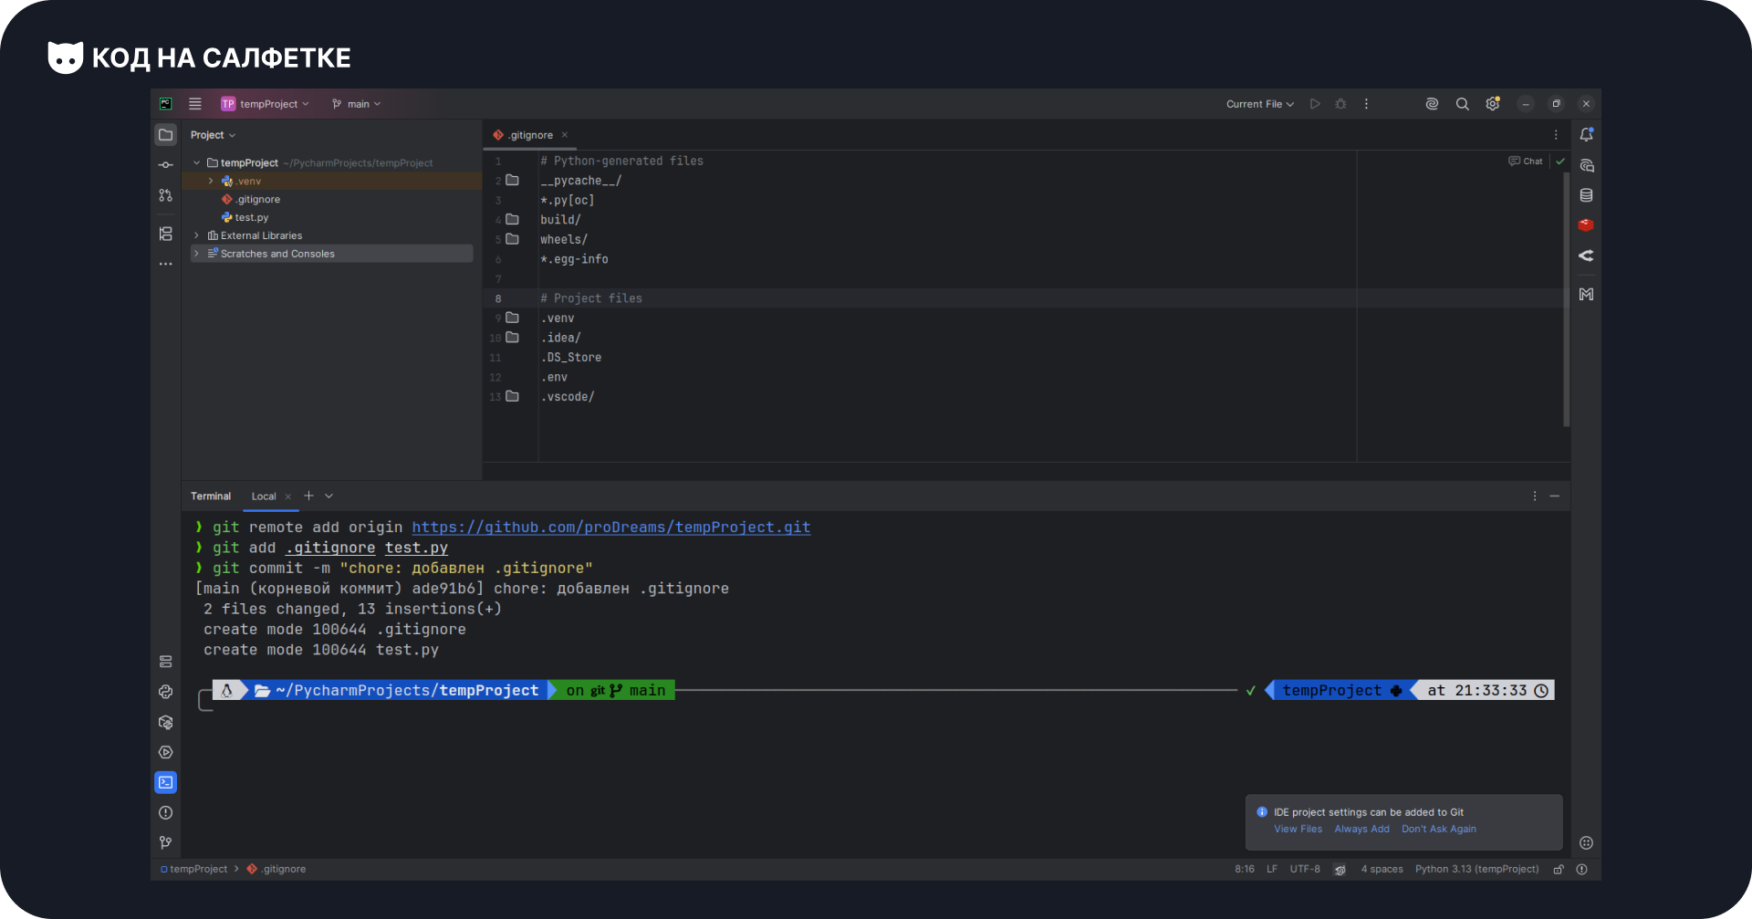Image resolution: width=1752 pixels, height=919 pixels.
Task: Open the Structure tool window icon
Action: (x=165, y=234)
